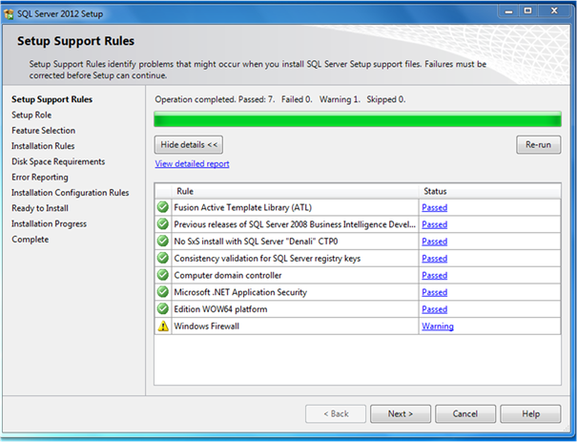The image size is (577, 442).
Task: Click rule text Computer domain controller
Action: 228,276
